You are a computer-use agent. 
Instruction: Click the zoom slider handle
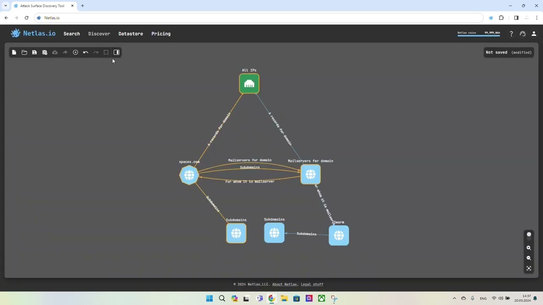pos(529,235)
